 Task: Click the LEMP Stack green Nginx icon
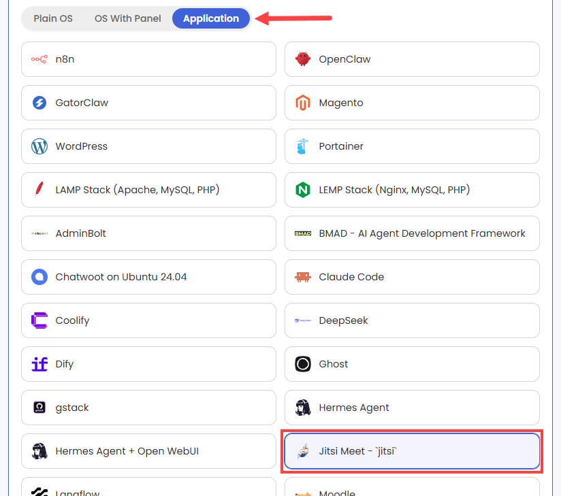coord(303,190)
